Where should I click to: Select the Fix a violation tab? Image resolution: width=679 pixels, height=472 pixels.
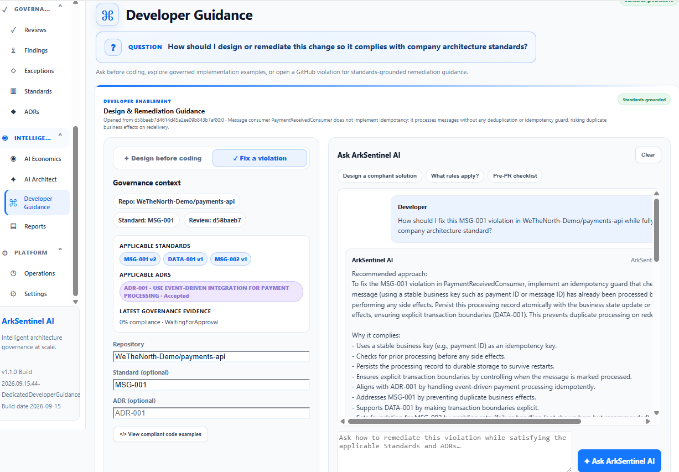pos(260,158)
